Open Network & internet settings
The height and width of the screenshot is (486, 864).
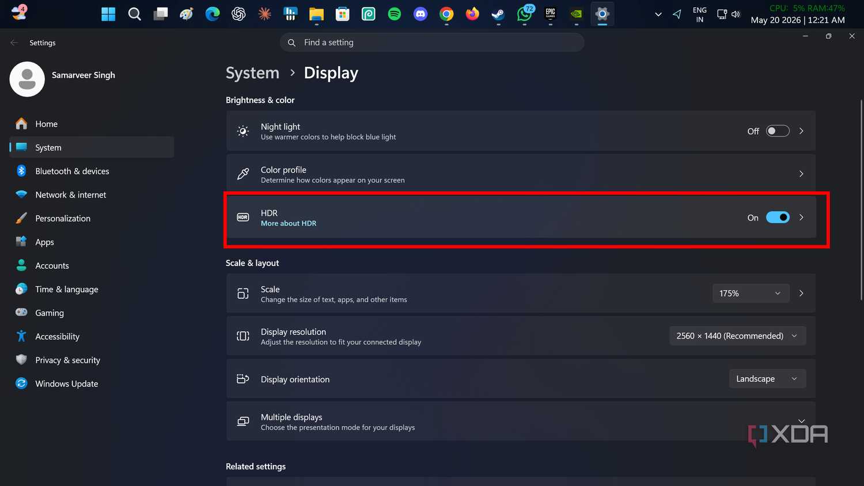pos(92,195)
